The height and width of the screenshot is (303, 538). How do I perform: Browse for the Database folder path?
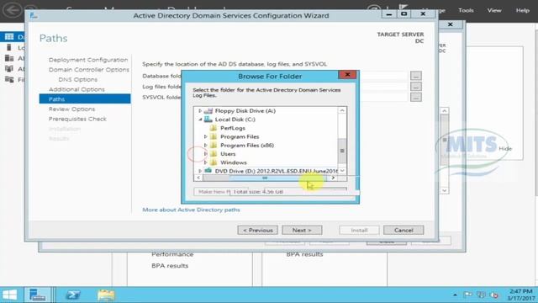coord(416,76)
